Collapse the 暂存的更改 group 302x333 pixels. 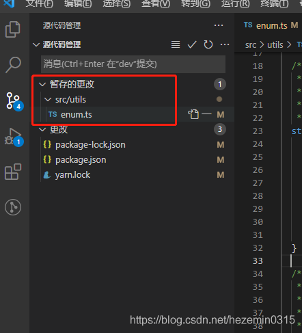[x=42, y=84]
